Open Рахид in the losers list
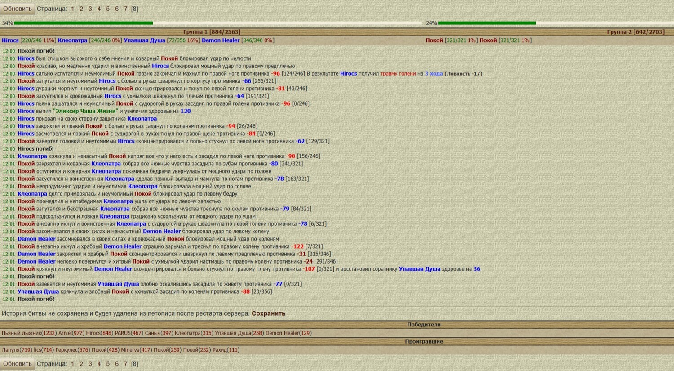Screen dimensions: 674x371 pos(219,350)
